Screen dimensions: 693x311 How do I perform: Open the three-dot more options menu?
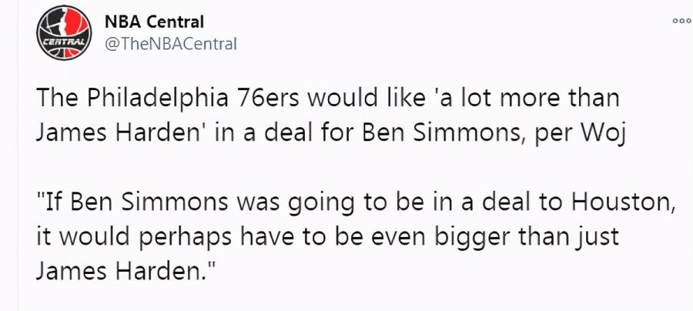click(682, 21)
